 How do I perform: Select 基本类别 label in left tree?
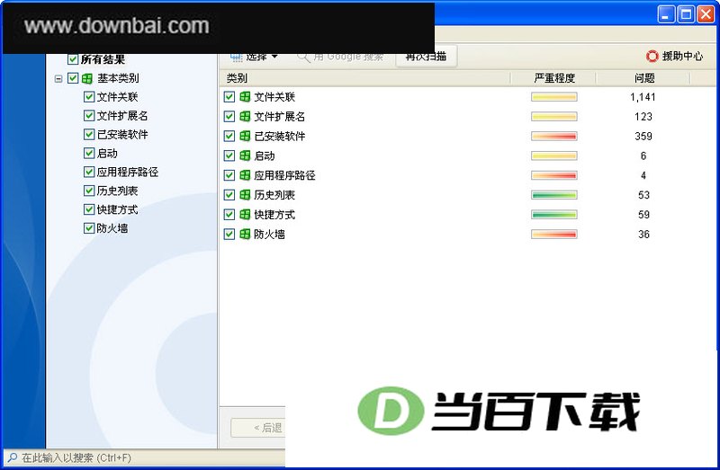118,78
